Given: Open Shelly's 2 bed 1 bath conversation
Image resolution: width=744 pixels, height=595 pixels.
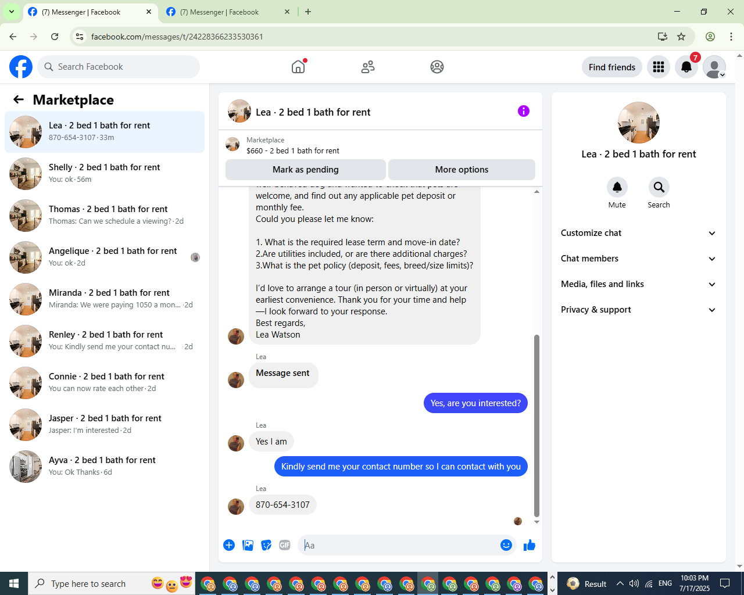Looking at the screenshot, I should [105, 174].
